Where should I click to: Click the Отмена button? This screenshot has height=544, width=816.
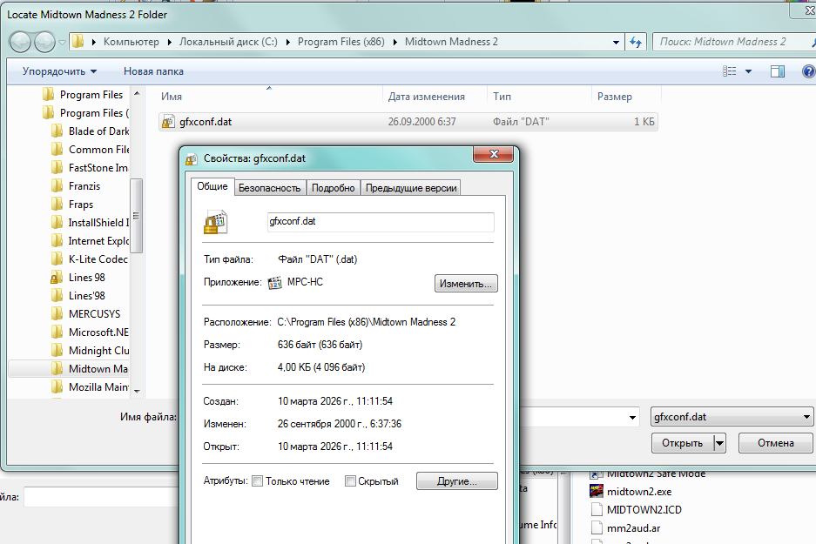click(x=775, y=443)
